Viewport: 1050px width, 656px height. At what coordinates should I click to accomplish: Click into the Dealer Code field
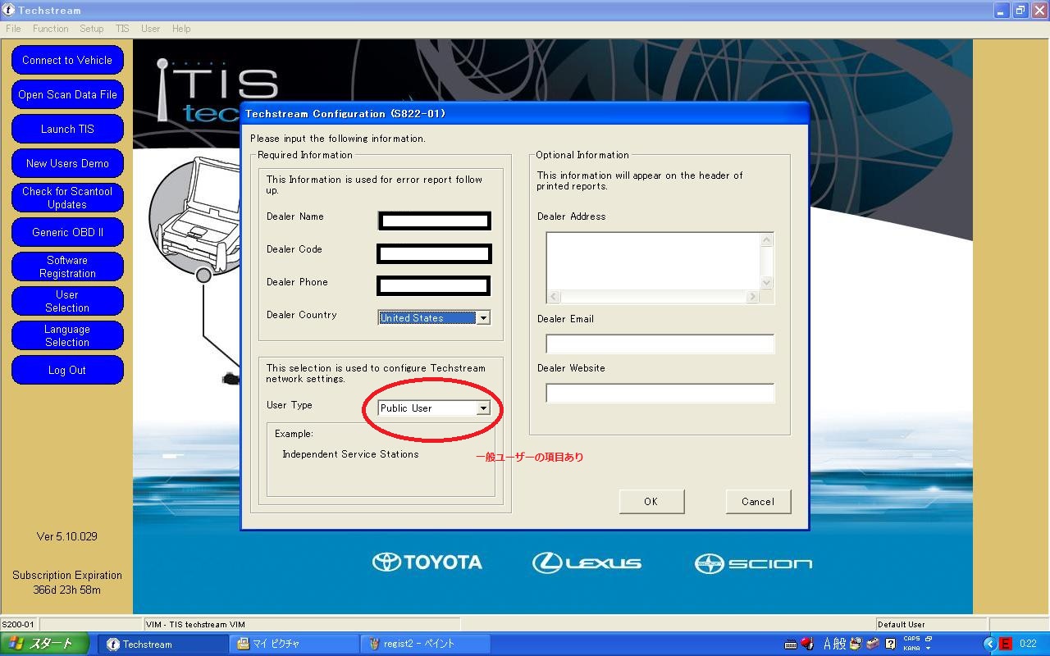point(434,253)
